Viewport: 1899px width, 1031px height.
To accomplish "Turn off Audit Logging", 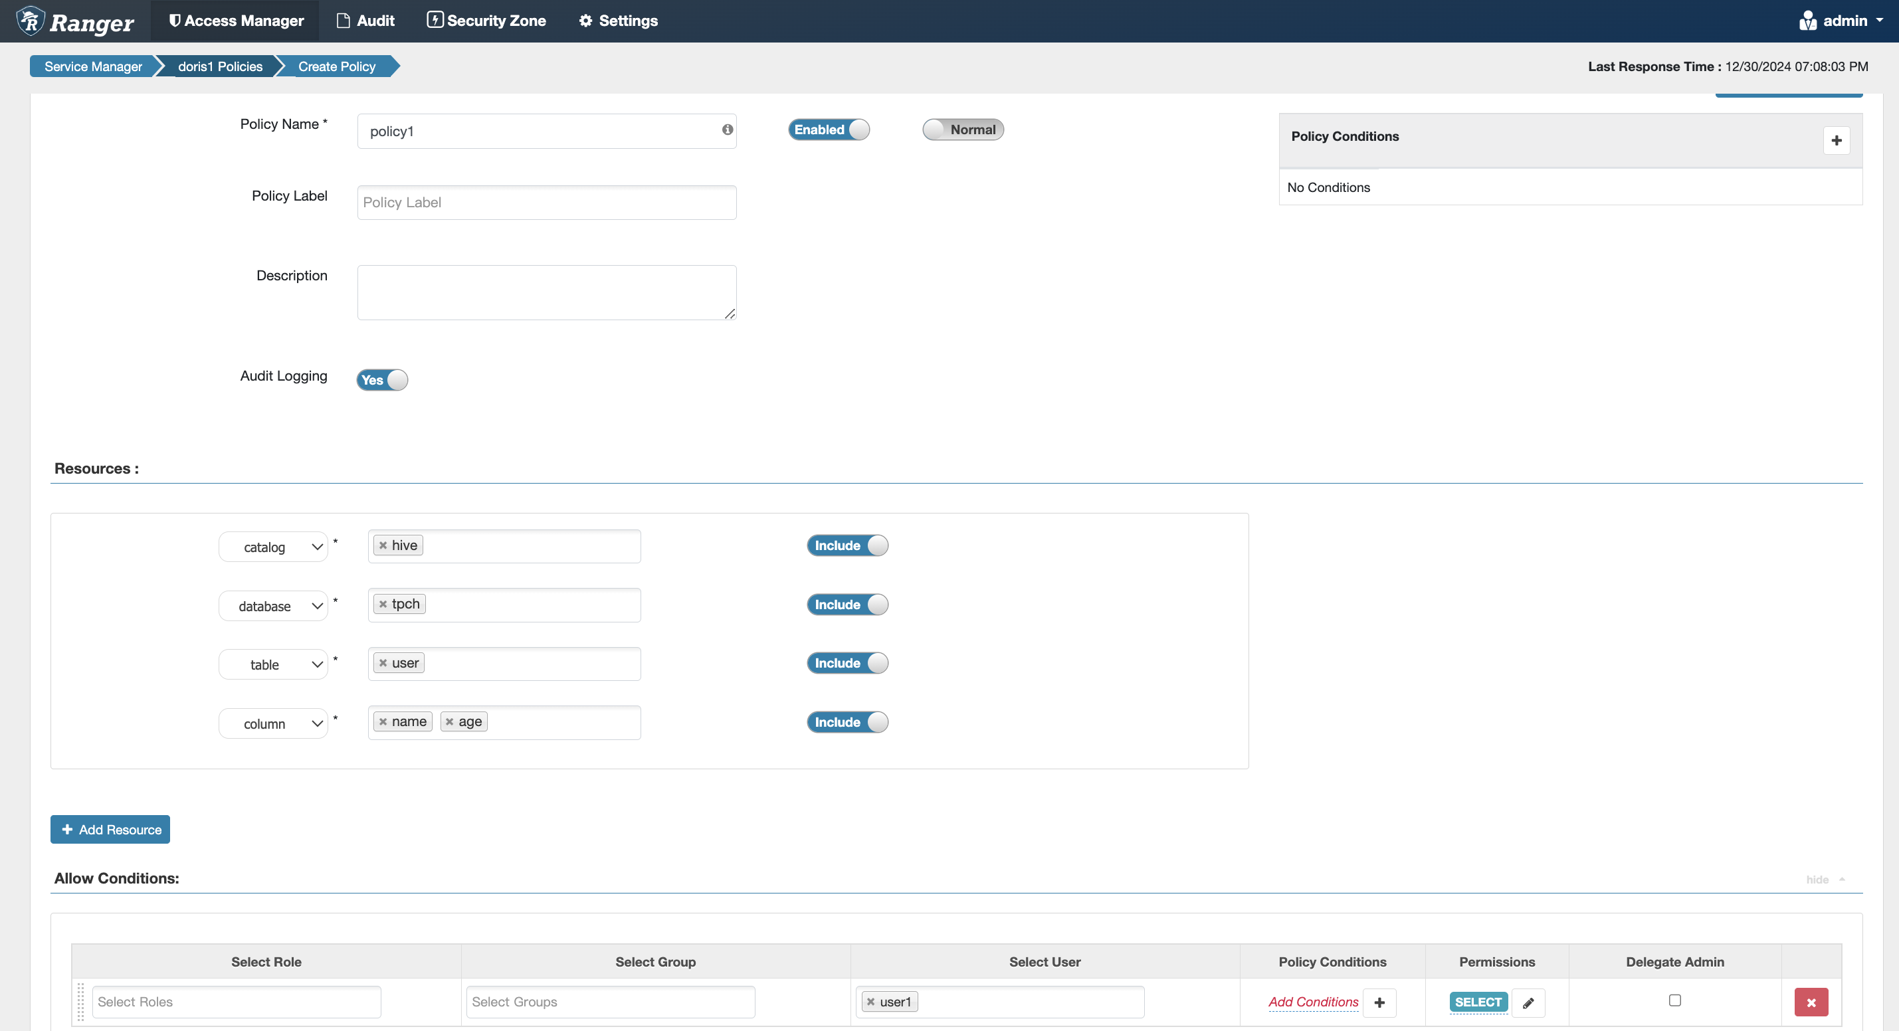I will point(381,379).
